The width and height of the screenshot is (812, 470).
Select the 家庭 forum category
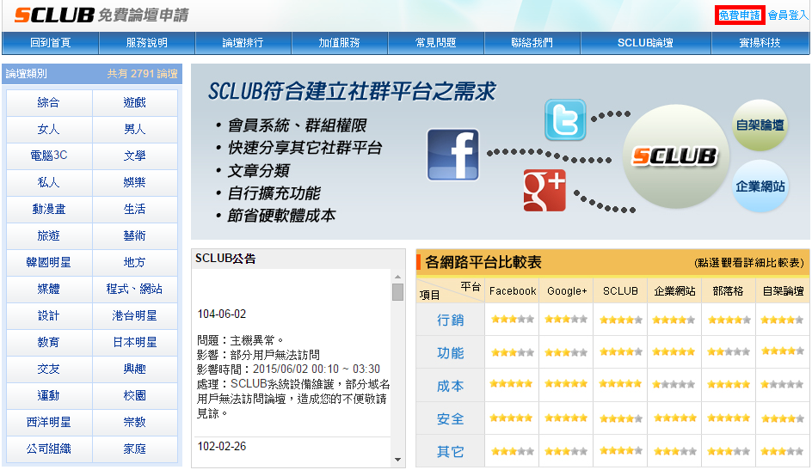pyautogui.click(x=135, y=449)
